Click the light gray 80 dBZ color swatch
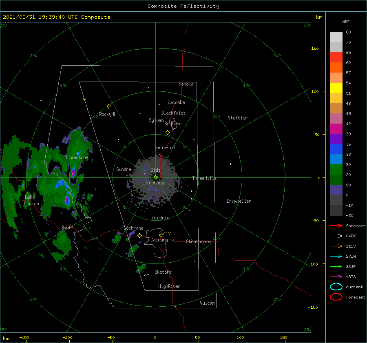Image resolution: width=367 pixels, height=343 pixels. pyautogui.click(x=336, y=37)
